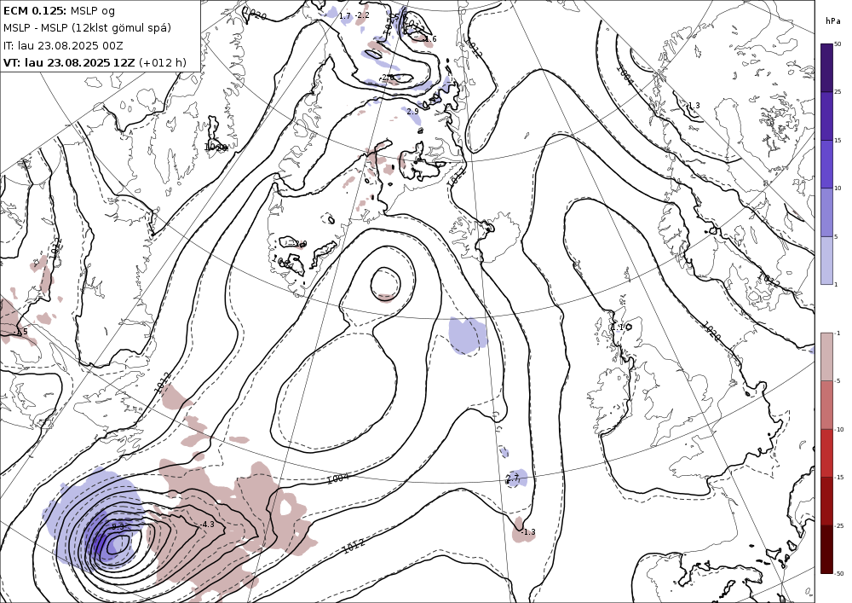Pick the violet 10–15 hPa legend band
The width and height of the screenshot is (852, 603).
(826, 165)
